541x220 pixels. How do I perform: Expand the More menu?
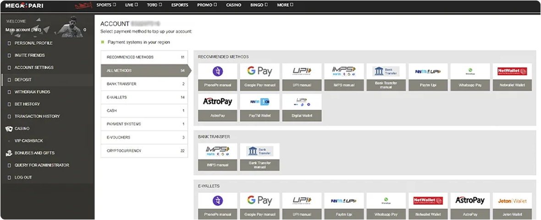click(x=285, y=5)
